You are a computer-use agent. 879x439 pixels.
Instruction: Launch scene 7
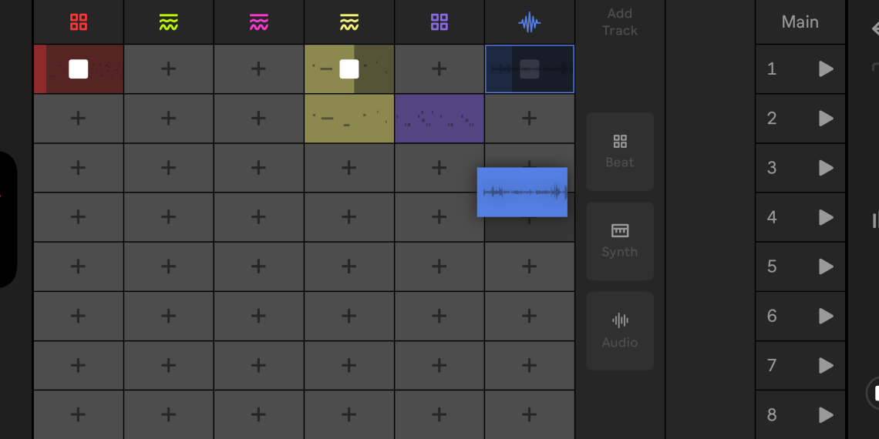pos(826,366)
